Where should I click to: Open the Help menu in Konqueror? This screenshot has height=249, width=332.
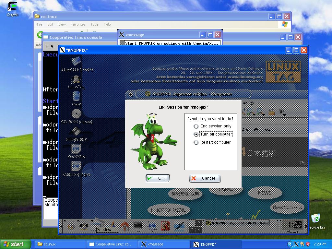[x=254, y=103]
